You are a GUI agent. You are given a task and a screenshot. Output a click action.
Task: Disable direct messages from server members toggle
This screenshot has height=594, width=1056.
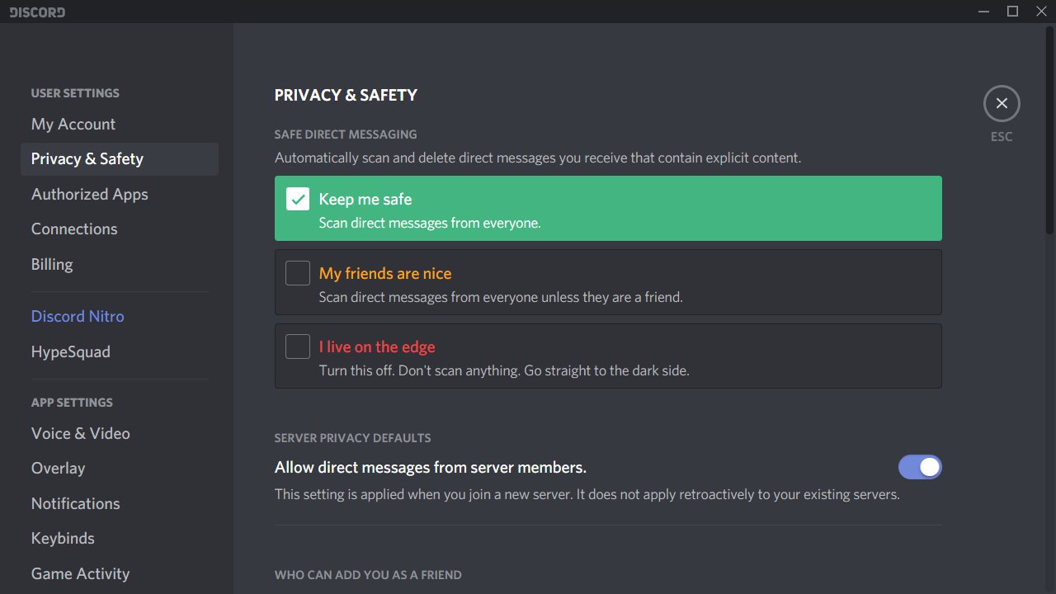coord(920,468)
